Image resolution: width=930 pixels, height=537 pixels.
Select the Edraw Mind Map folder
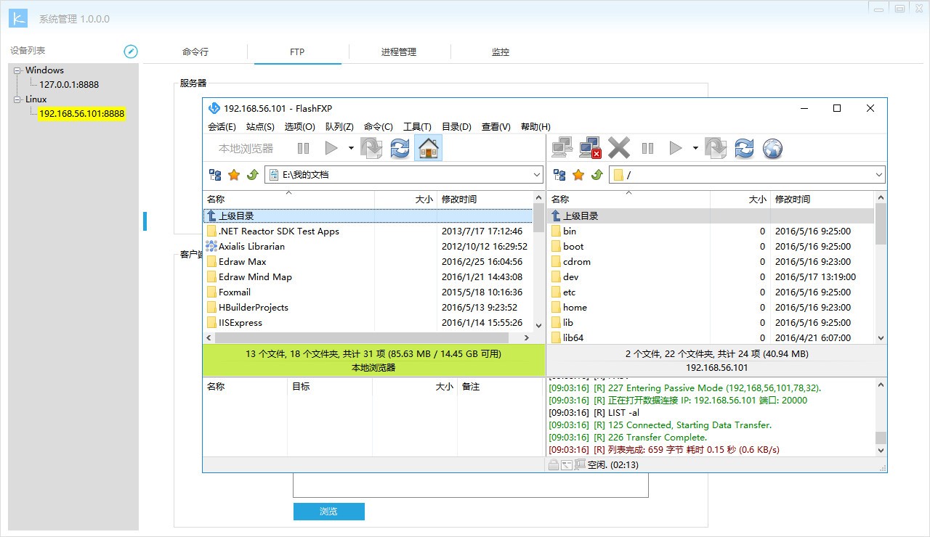[x=255, y=276]
